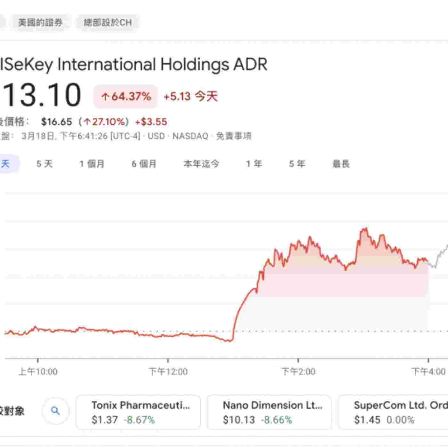Click the 64.37% price change badge
448x448 pixels.
coord(125,96)
